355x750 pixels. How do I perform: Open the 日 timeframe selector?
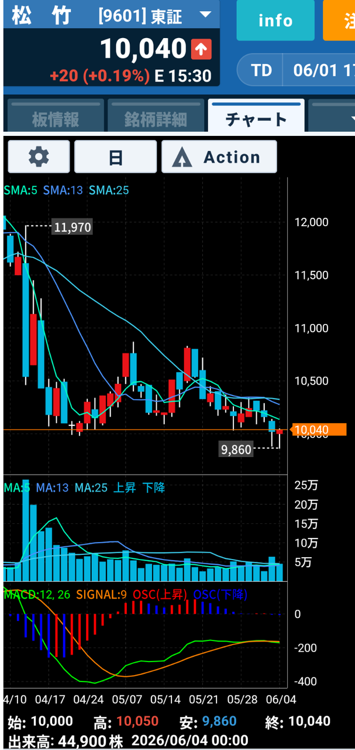pos(115,156)
